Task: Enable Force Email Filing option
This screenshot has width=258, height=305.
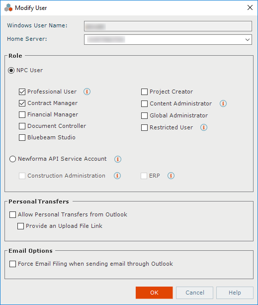Action: pyautogui.click(x=12, y=264)
